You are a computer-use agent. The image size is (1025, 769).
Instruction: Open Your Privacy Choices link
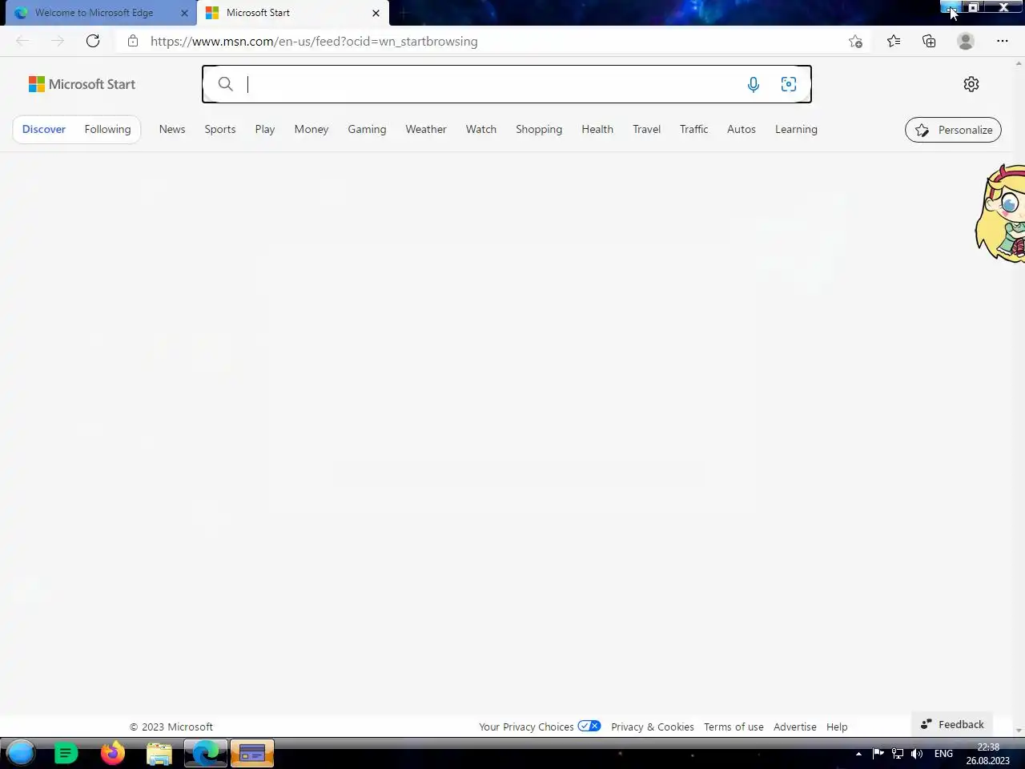[x=526, y=727]
